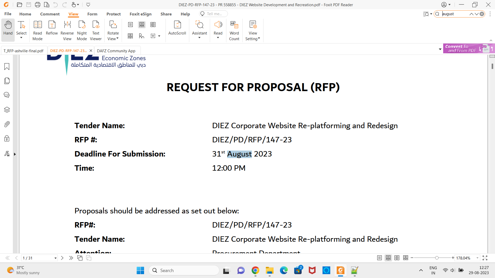This screenshot has height=278, width=495.
Task: Go to the next page
Action: [62, 258]
